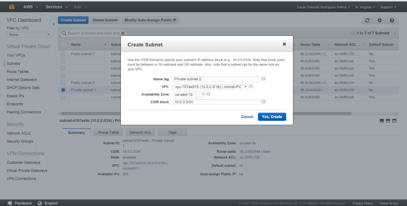The height and width of the screenshot is (206, 407).
Task: Collapse the left navigation pane arrow
Action: click(x=54, y=24)
